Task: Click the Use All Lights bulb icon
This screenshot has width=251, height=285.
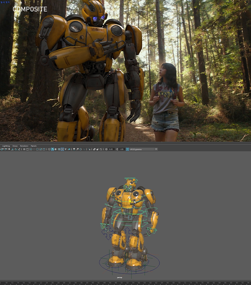Action: tap(65, 149)
